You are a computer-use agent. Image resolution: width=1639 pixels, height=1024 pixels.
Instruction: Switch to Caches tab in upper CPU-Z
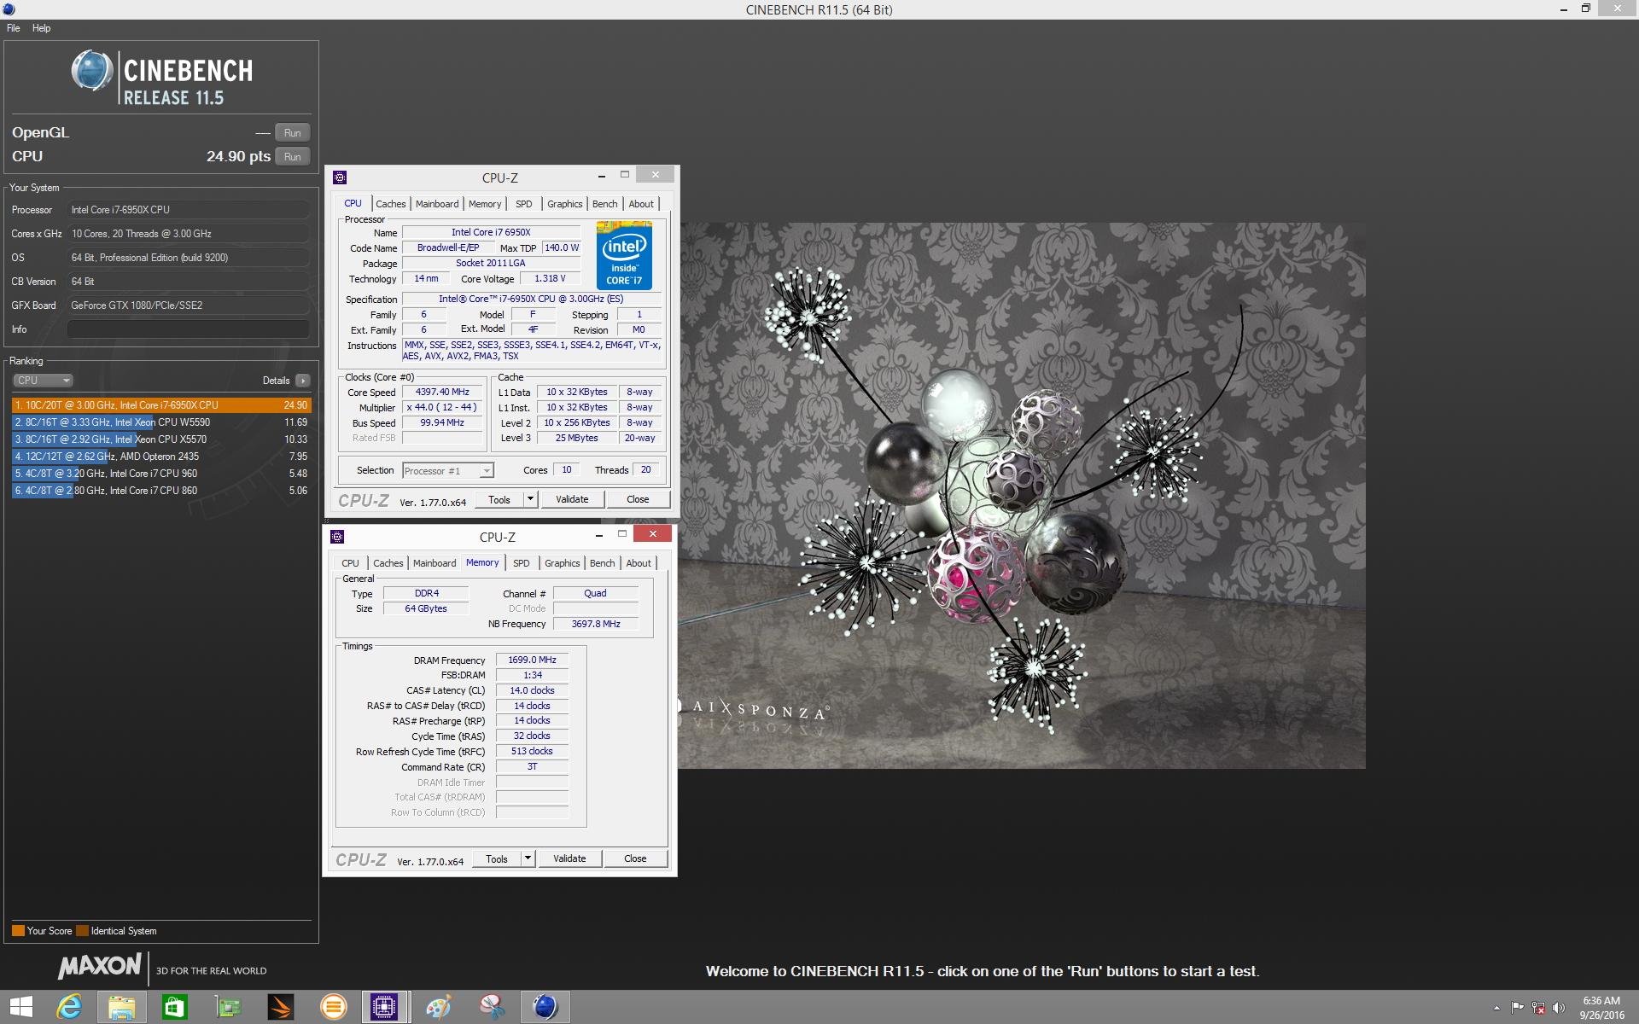(x=391, y=204)
